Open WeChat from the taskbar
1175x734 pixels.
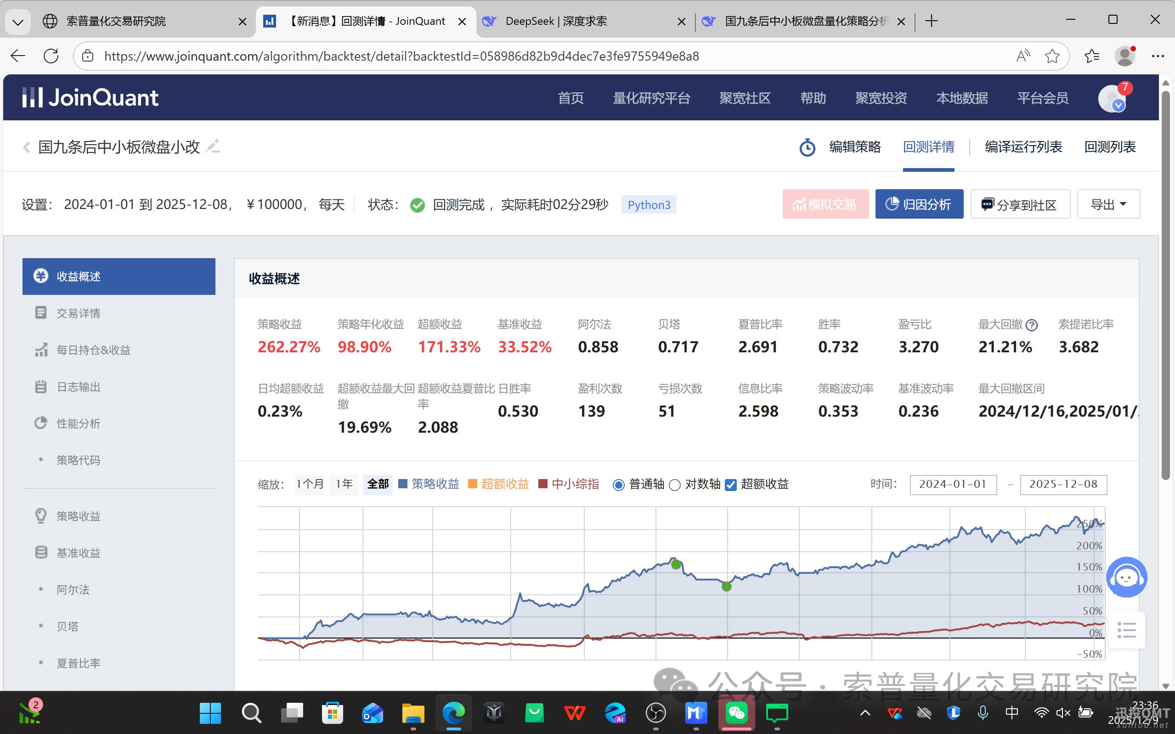coord(736,712)
